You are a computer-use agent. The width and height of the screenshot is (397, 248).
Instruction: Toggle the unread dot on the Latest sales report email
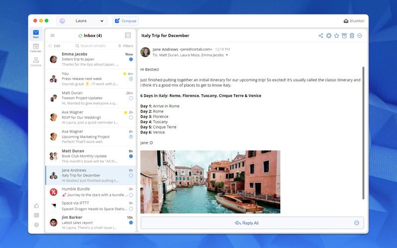point(131,223)
